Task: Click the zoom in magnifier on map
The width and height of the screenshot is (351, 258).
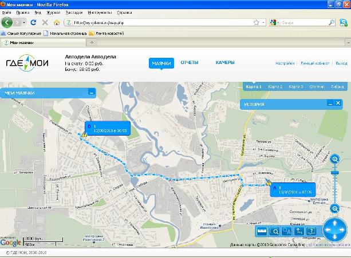Action: tap(334, 158)
